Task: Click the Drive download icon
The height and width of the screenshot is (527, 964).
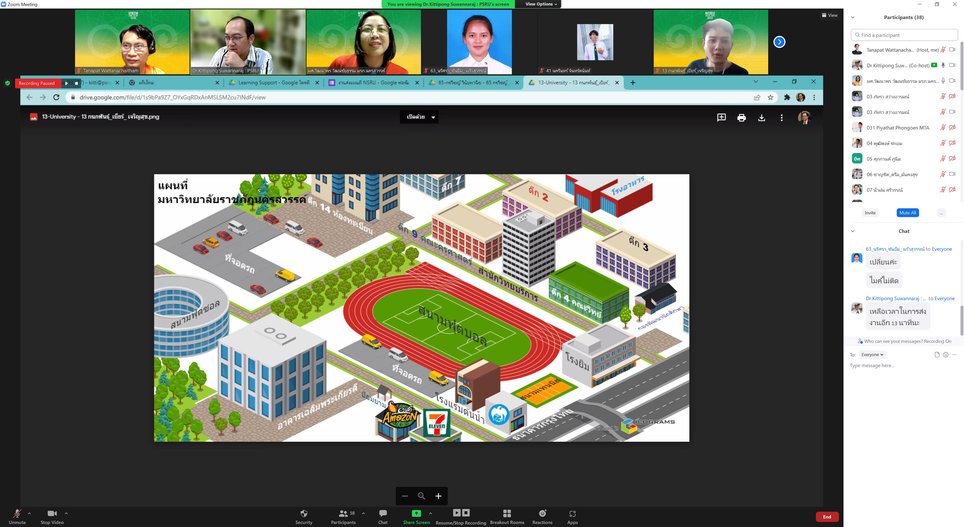Action: [762, 118]
